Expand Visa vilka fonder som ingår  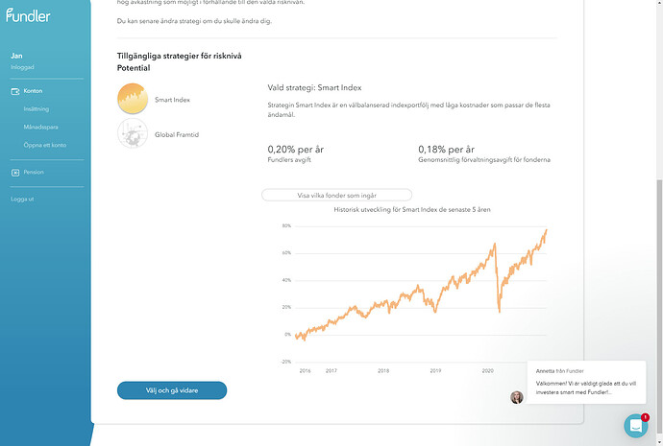336,195
